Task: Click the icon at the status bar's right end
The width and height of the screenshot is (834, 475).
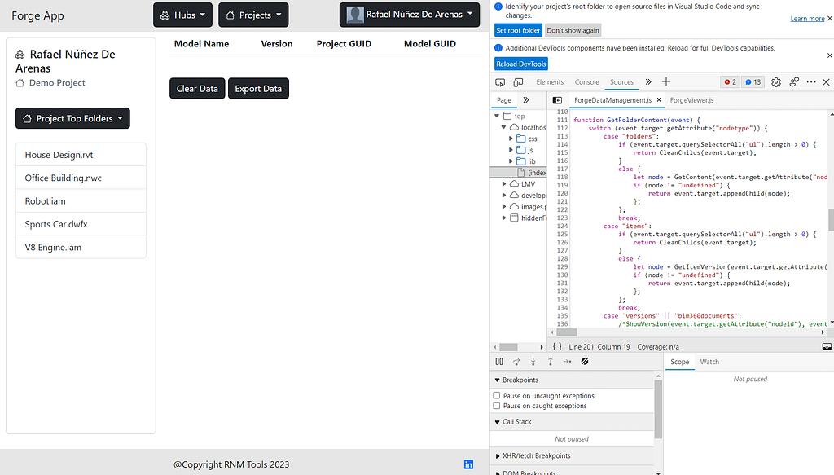Action: click(827, 346)
